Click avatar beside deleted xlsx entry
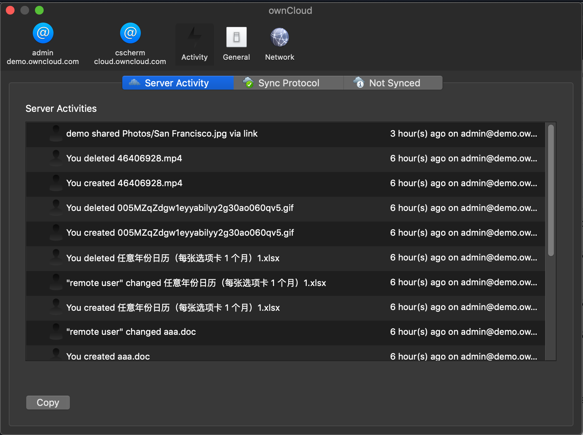The width and height of the screenshot is (583, 435). (56, 257)
